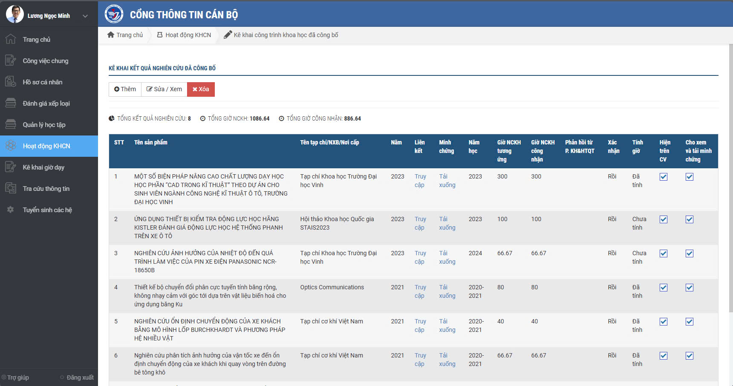Click the Xác nhận column header
This screenshot has height=386, width=733.
(x=614, y=147)
